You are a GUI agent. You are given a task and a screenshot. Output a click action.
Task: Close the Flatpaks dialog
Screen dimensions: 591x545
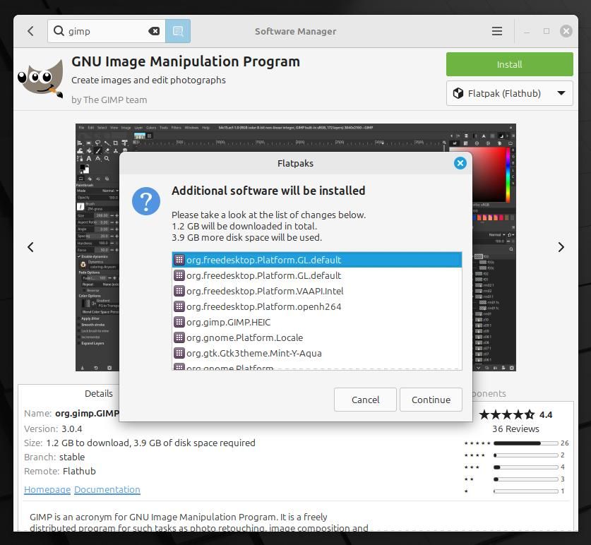[x=460, y=163]
